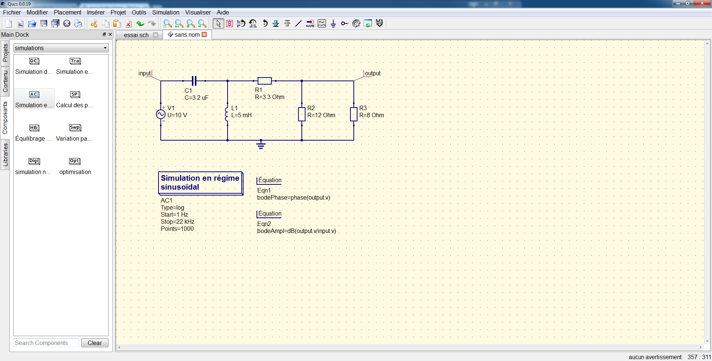Click the Save All toolbar icon
This screenshot has width=712, height=361.
[x=55, y=24]
